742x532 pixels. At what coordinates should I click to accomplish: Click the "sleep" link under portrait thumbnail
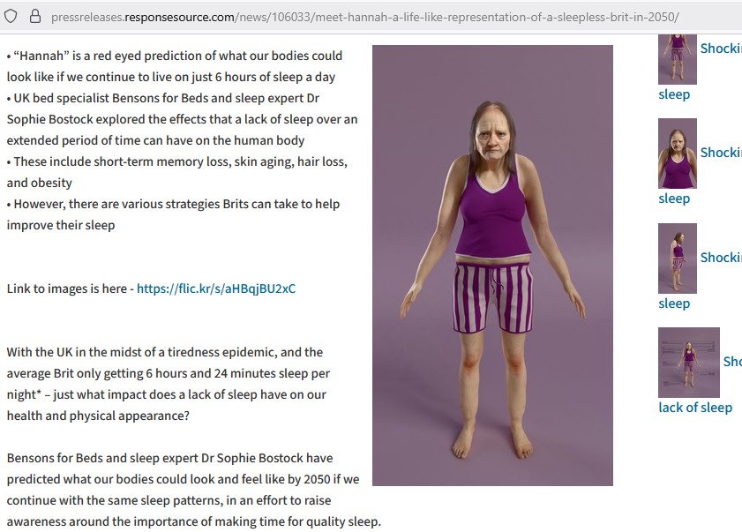click(x=674, y=199)
